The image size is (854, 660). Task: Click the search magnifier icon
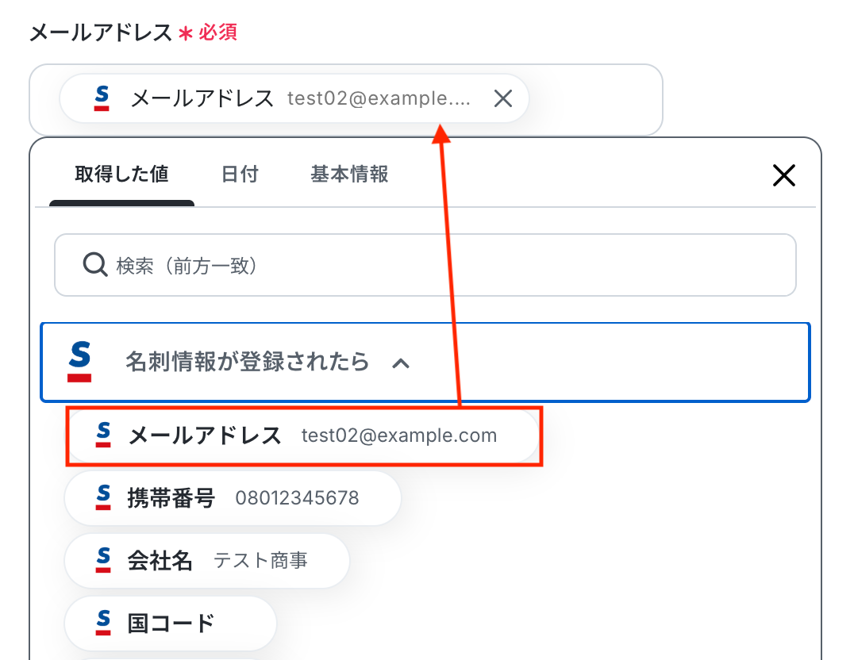(x=95, y=265)
